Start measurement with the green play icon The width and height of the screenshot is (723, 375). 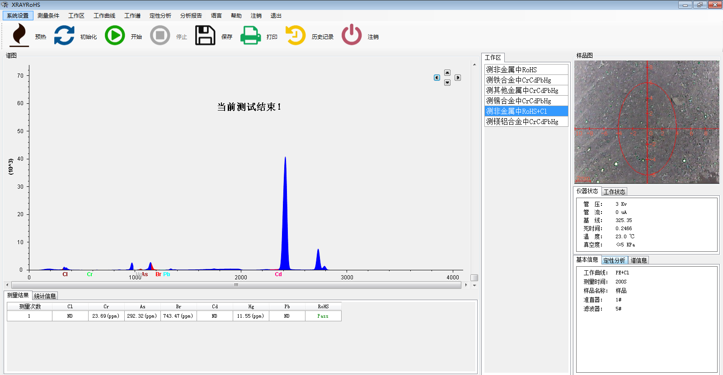coord(115,35)
